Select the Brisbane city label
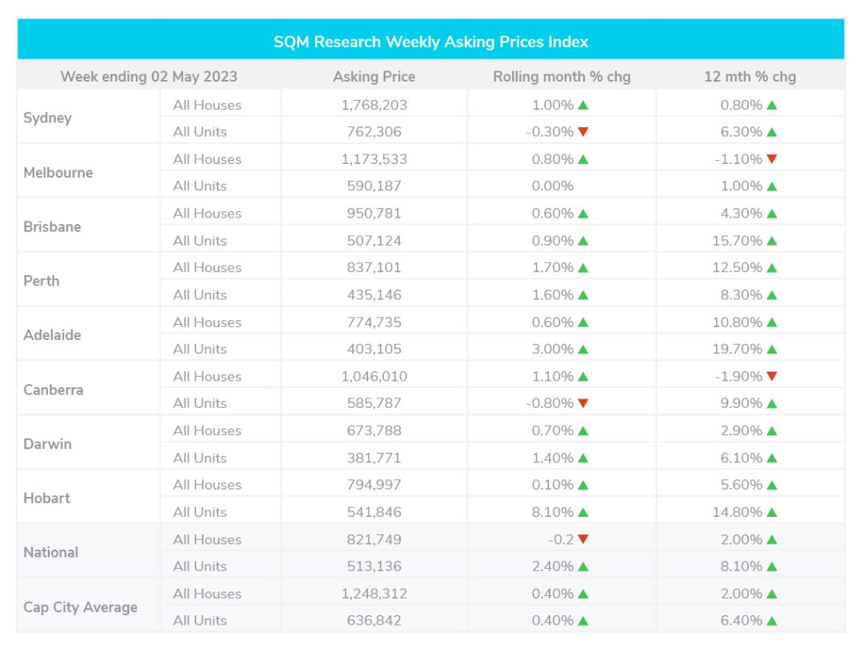 [x=52, y=226]
